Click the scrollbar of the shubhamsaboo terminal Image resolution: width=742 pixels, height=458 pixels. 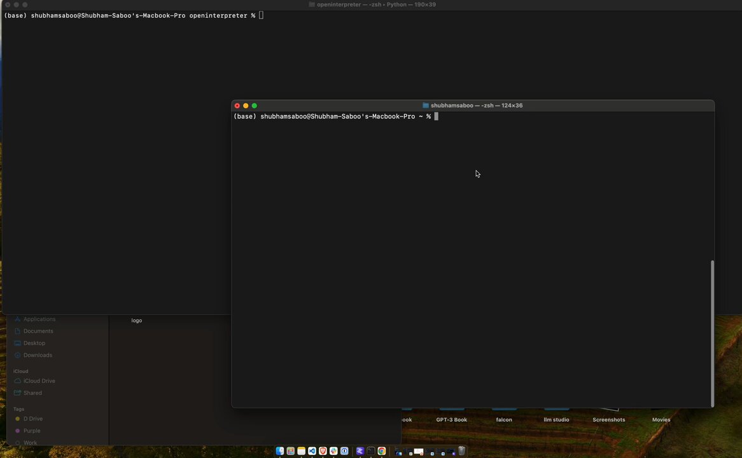point(711,333)
